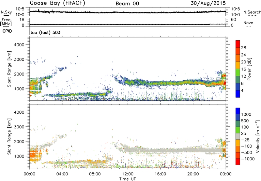Click the "16:00" time axis tick label
Viewport: 261px width, 181px height.
click(160, 174)
